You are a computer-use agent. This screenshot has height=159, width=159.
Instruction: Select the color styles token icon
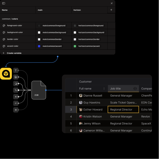[x=16, y=77]
